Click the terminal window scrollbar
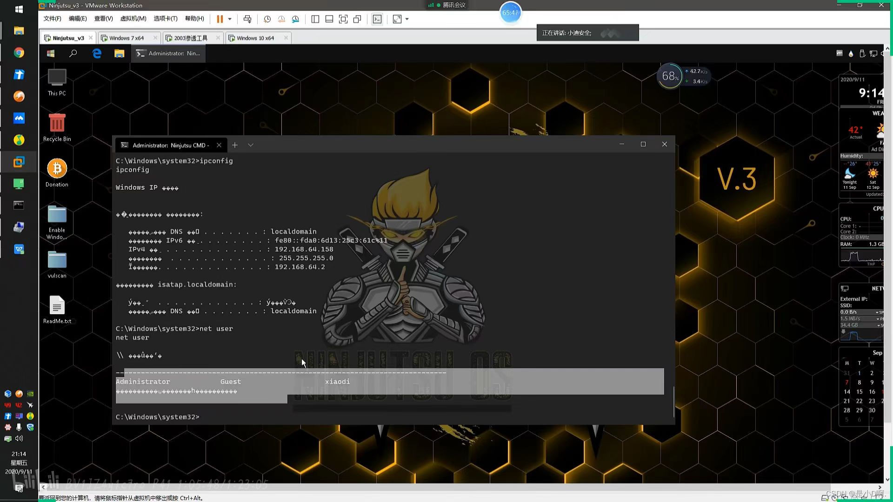893x502 pixels. pyautogui.click(x=673, y=402)
